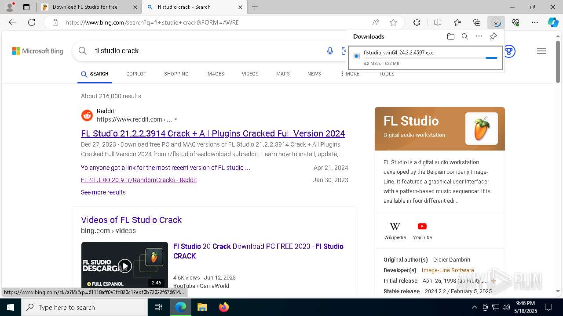The height and width of the screenshot is (316, 563).
Task: Select the COPILOT search tab
Action: tap(136, 74)
